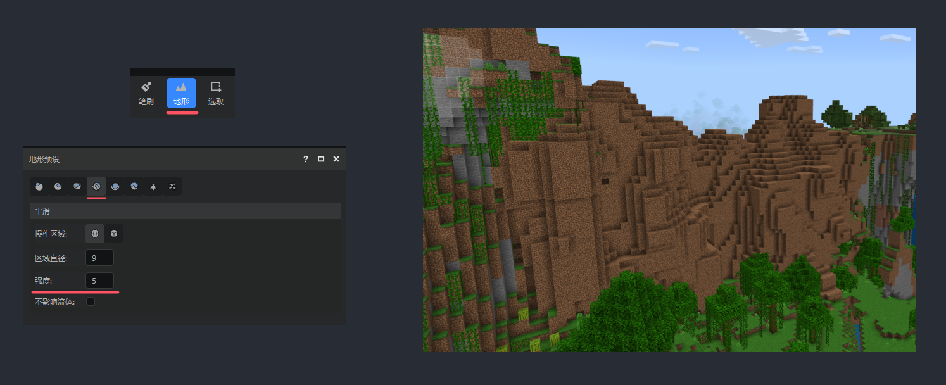Click the 区域直径 label
Screen dimensions: 946x385
pyautogui.click(x=51, y=258)
